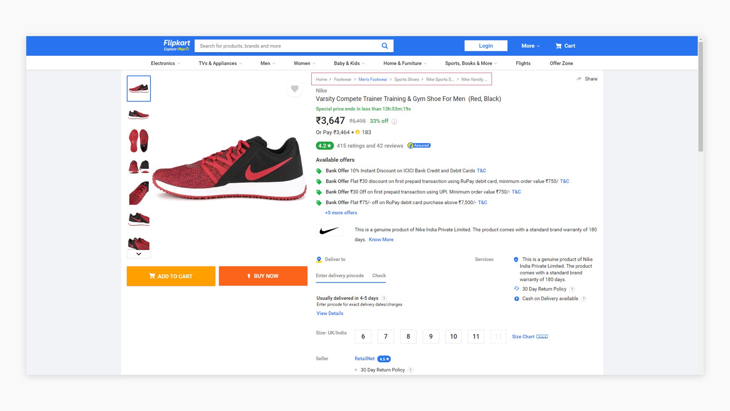Select second shoe thumbnail facing opposite side
This screenshot has height=411, width=730.
(139, 115)
